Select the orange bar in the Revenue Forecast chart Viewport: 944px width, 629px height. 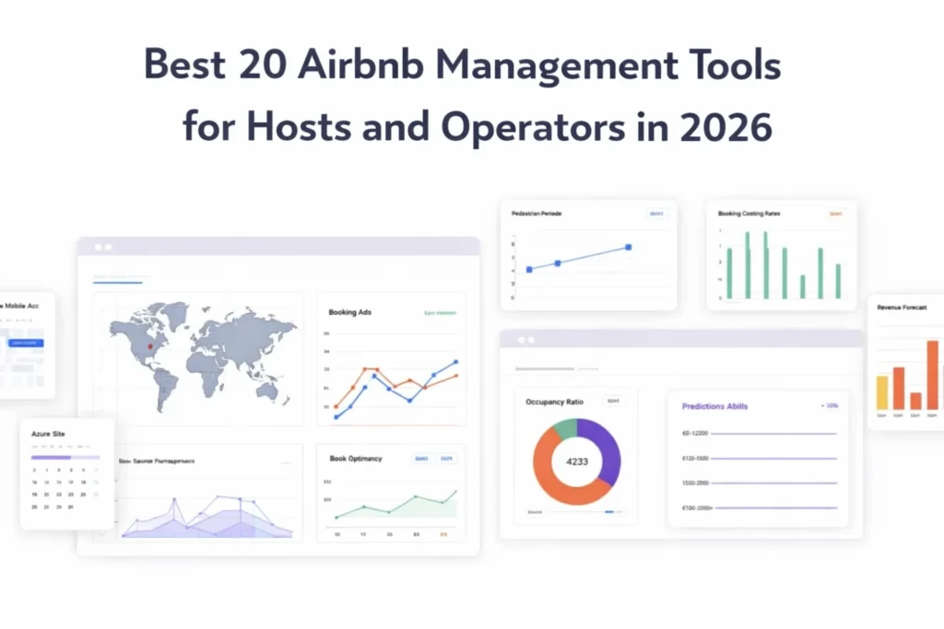(x=932, y=374)
